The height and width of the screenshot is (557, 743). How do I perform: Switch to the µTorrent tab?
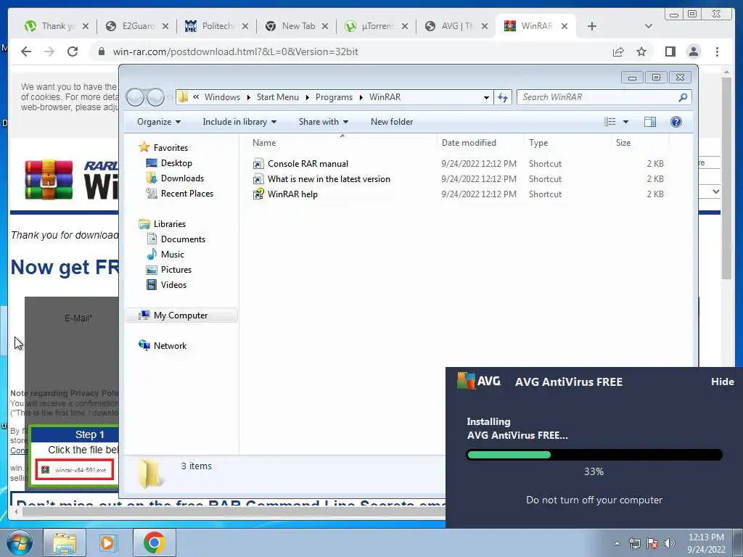377,26
